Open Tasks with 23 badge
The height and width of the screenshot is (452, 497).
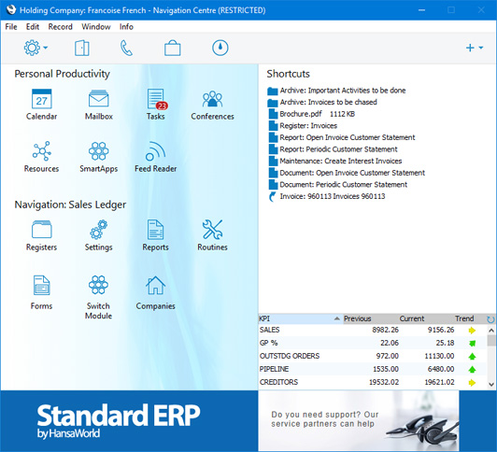pyautogui.click(x=156, y=99)
